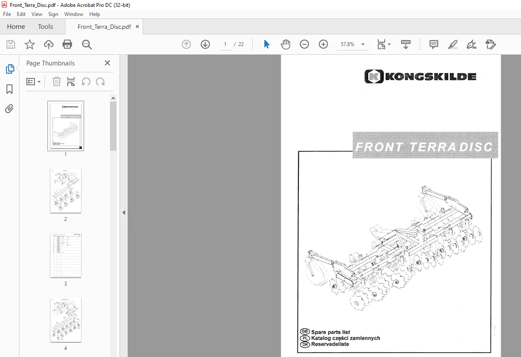Open the Attachments paperclip panel
The image size is (521, 357).
pyautogui.click(x=9, y=109)
